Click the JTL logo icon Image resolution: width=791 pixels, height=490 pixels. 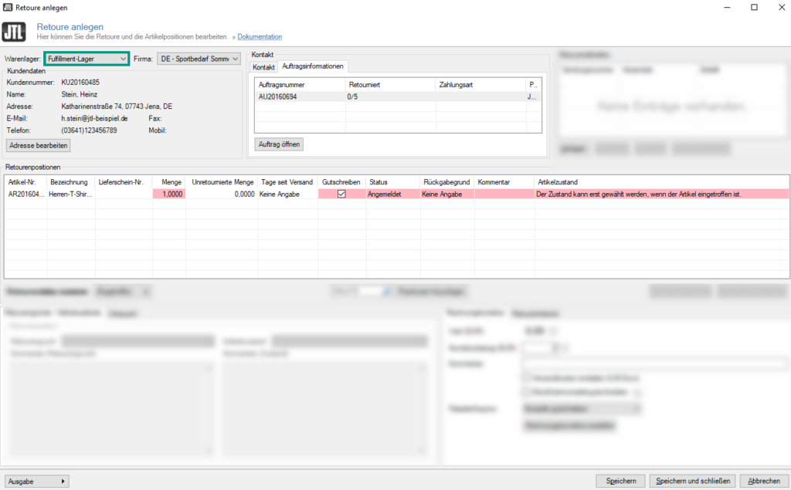point(15,32)
